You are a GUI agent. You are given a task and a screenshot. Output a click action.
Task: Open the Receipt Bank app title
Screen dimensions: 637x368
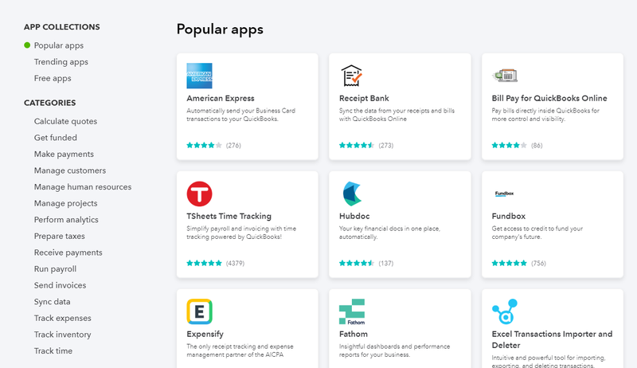364,98
